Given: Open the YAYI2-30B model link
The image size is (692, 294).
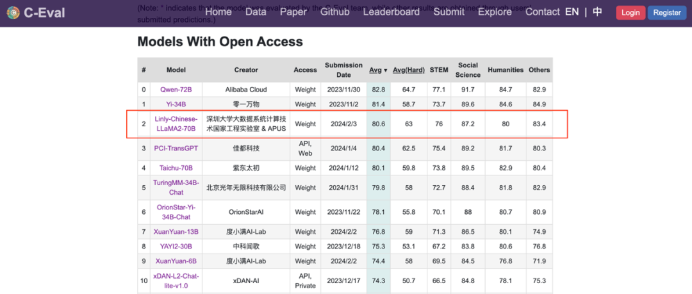Looking at the screenshot, I should [176, 247].
